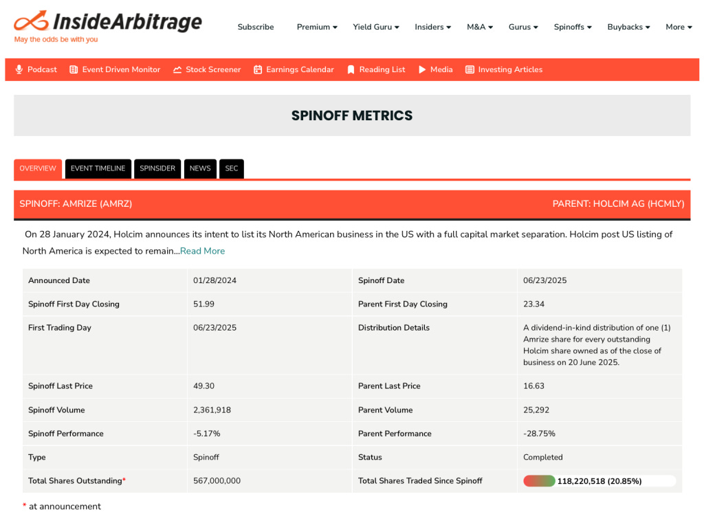This screenshot has width=704, height=514.
Task: Click the Spinoff First Day Closing 51.99
Action: (203, 304)
